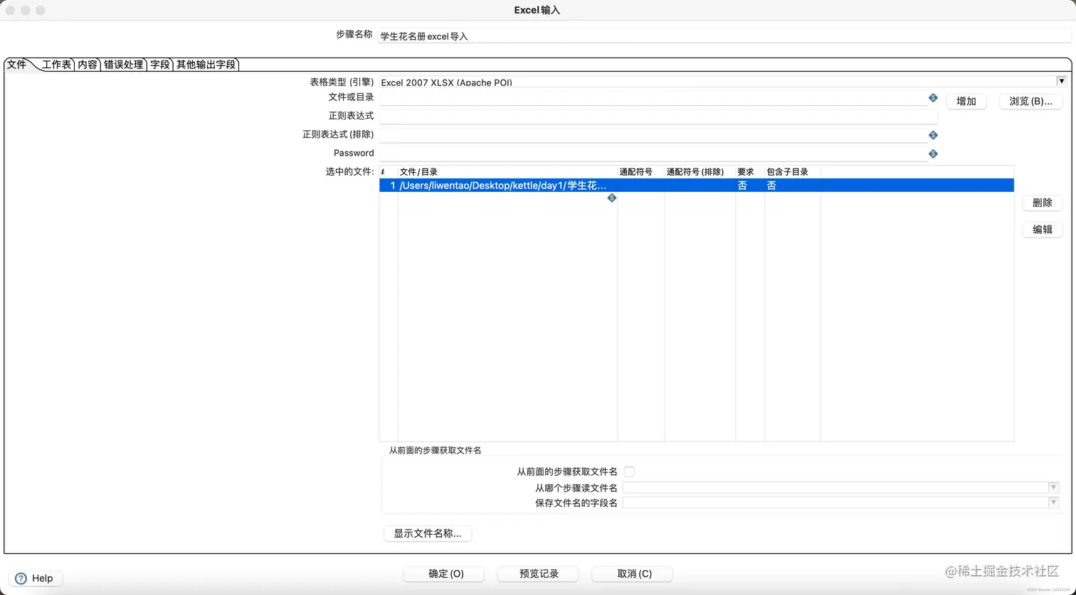Click the 否 cell under 包含子目录 column
Image resolution: width=1076 pixels, height=595 pixels.
point(793,186)
